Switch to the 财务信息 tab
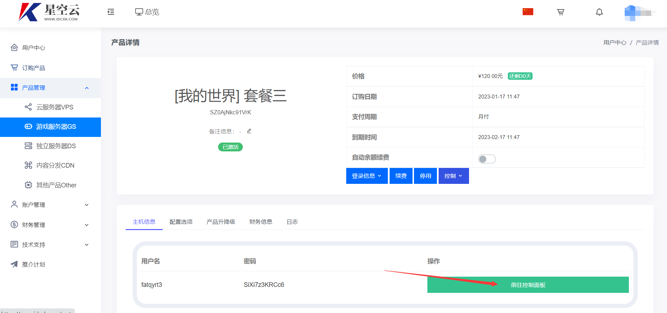This screenshot has height=313, width=667. tap(261, 222)
